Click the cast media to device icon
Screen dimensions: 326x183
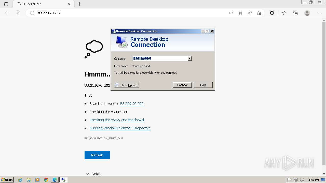pos(231,13)
